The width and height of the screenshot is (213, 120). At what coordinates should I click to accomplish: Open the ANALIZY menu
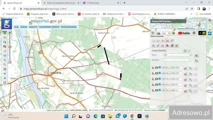(x=33, y=27)
